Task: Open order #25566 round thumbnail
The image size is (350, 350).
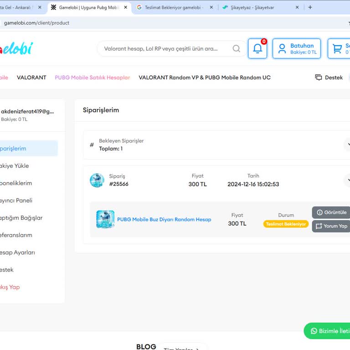Action: [97, 180]
